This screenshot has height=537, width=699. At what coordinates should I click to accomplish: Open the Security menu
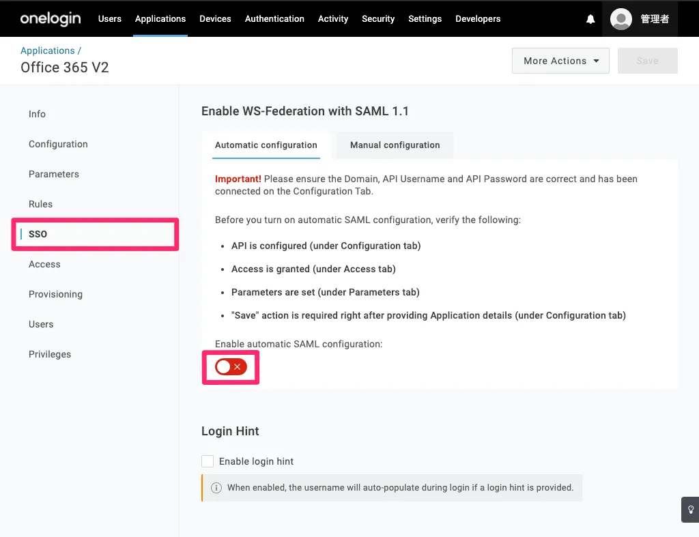(x=378, y=18)
